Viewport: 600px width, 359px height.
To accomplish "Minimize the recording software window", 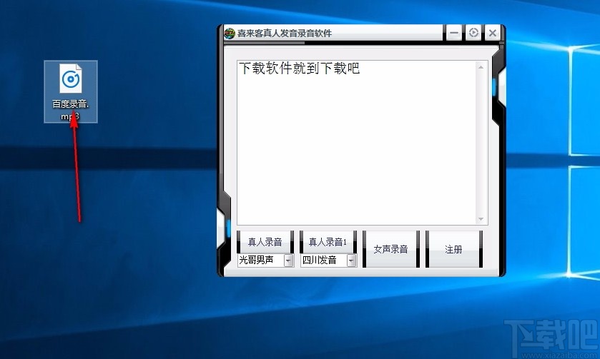I will coord(454,33).
